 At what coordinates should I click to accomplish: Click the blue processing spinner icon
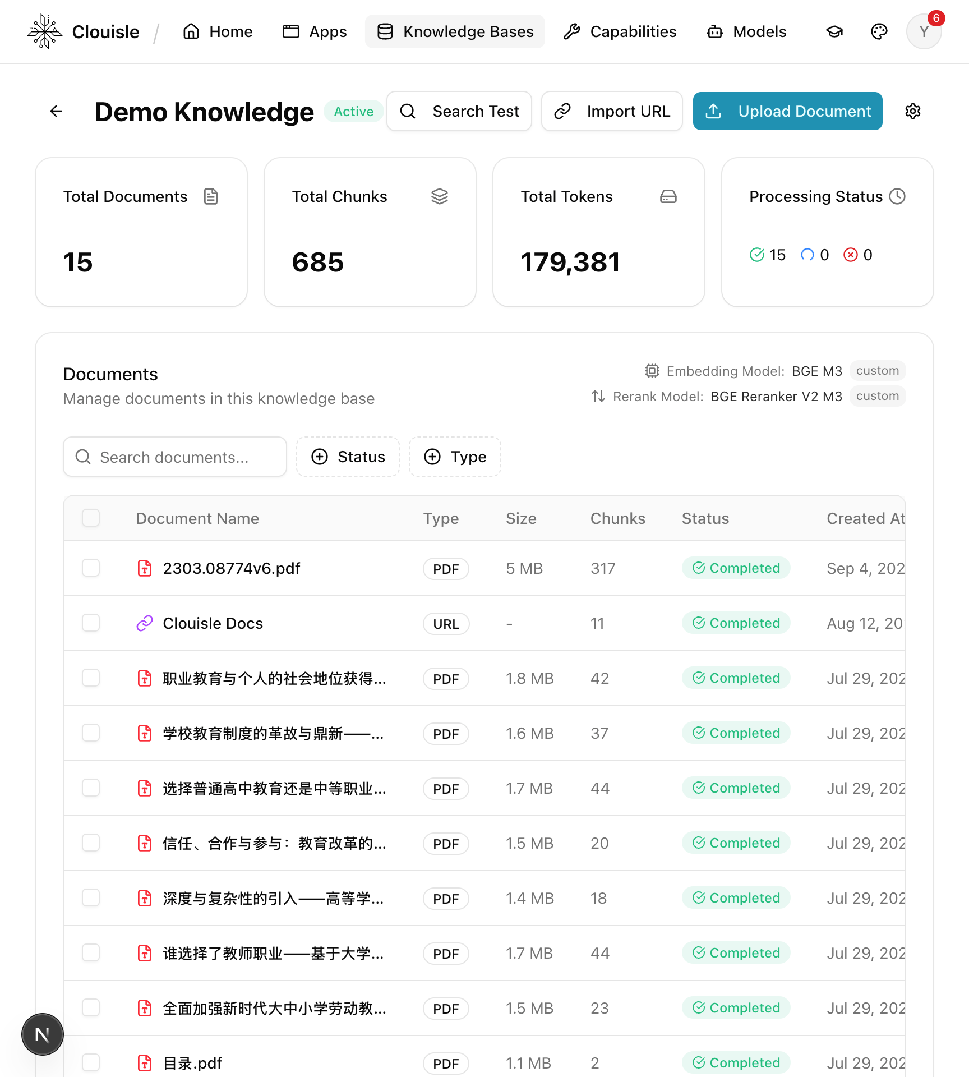(807, 255)
